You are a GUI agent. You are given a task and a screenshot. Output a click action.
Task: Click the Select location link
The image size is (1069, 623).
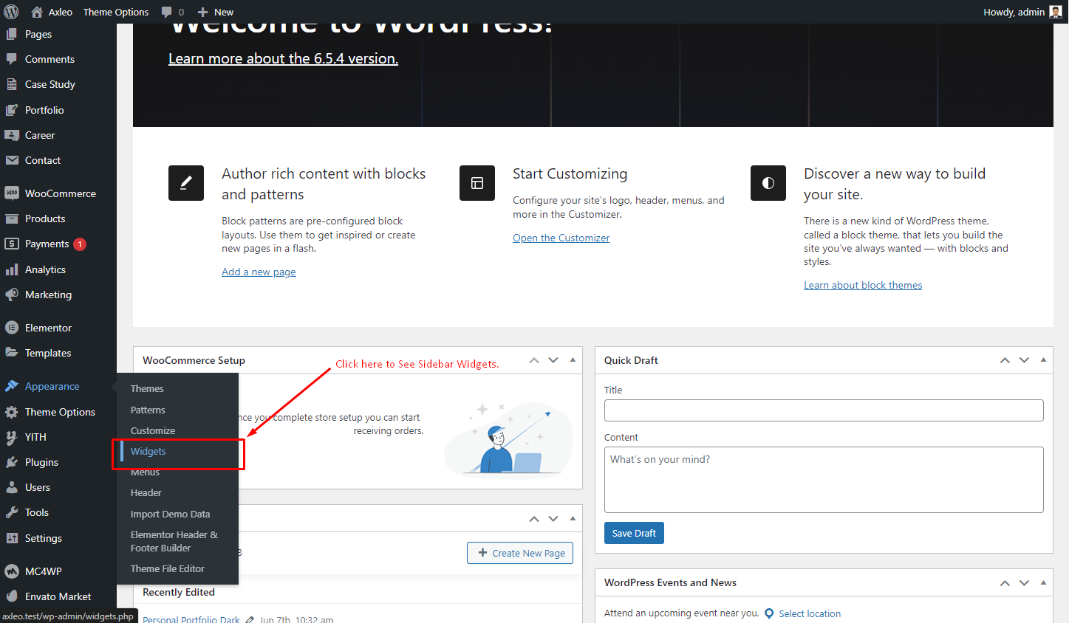tap(810, 613)
